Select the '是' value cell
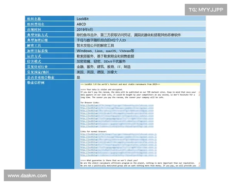 tap(140, 77)
